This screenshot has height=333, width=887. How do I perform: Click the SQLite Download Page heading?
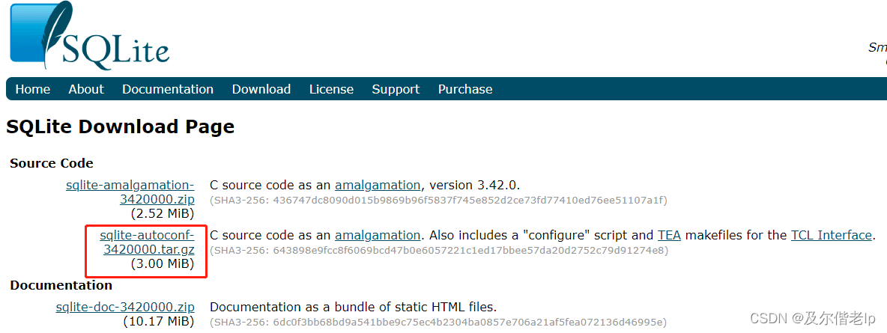(121, 126)
